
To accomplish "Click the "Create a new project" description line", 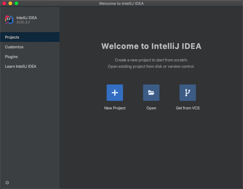I will click(x=151, y=60).
